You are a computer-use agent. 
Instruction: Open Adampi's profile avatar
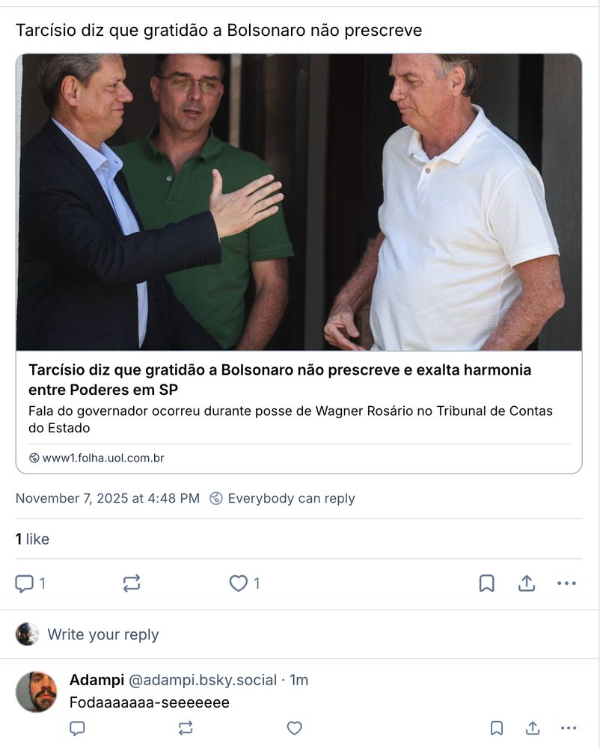tap(36, 692)
